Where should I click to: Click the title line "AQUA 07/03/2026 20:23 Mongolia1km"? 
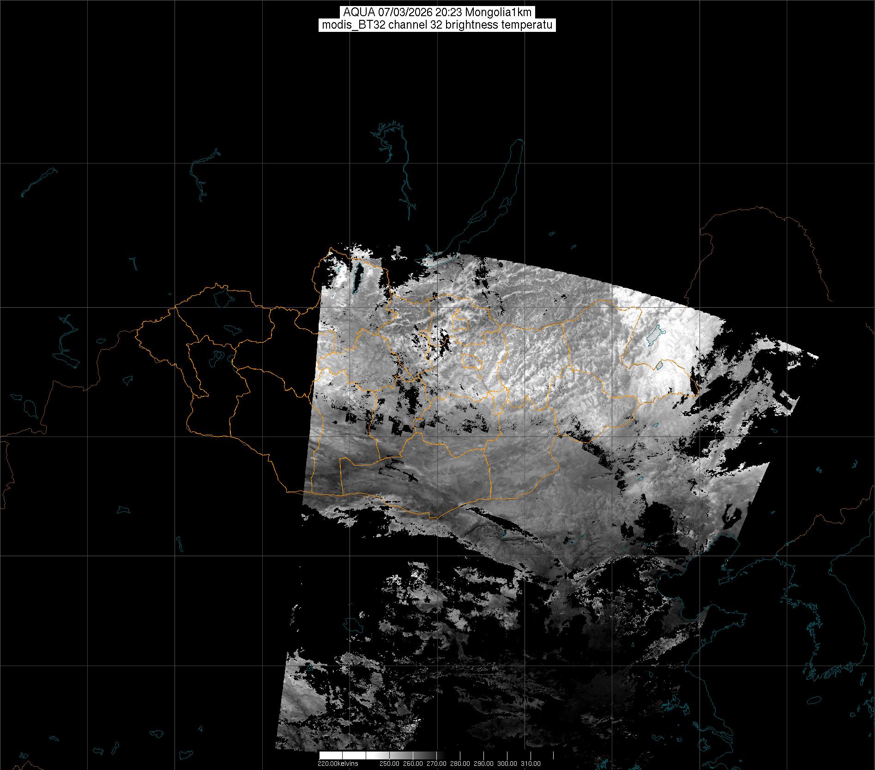437,13
